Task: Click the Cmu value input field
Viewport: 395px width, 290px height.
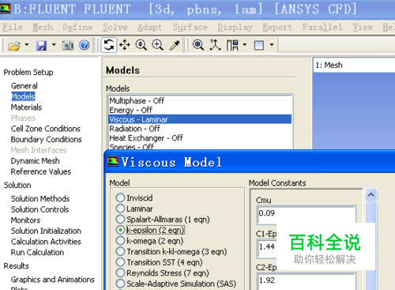Action: click(x=307, y=214)
